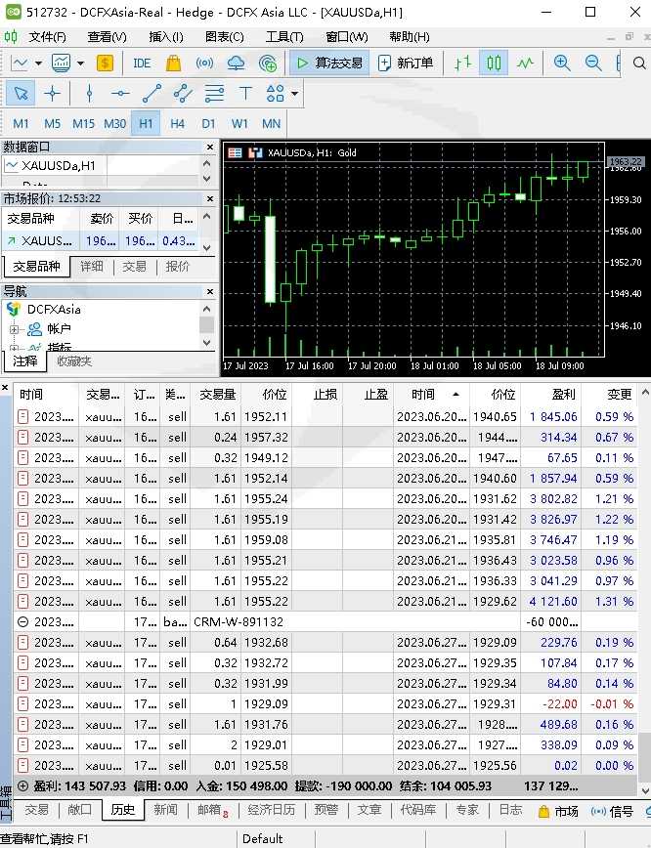Switch to 收藏夹 navigator tab
651x848 pixels.
(74, 361)
